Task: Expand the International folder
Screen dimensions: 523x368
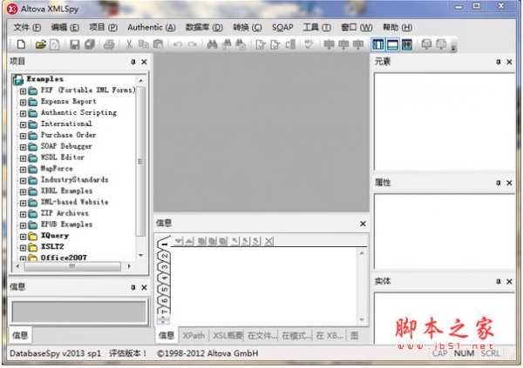Action: point(23,125)
